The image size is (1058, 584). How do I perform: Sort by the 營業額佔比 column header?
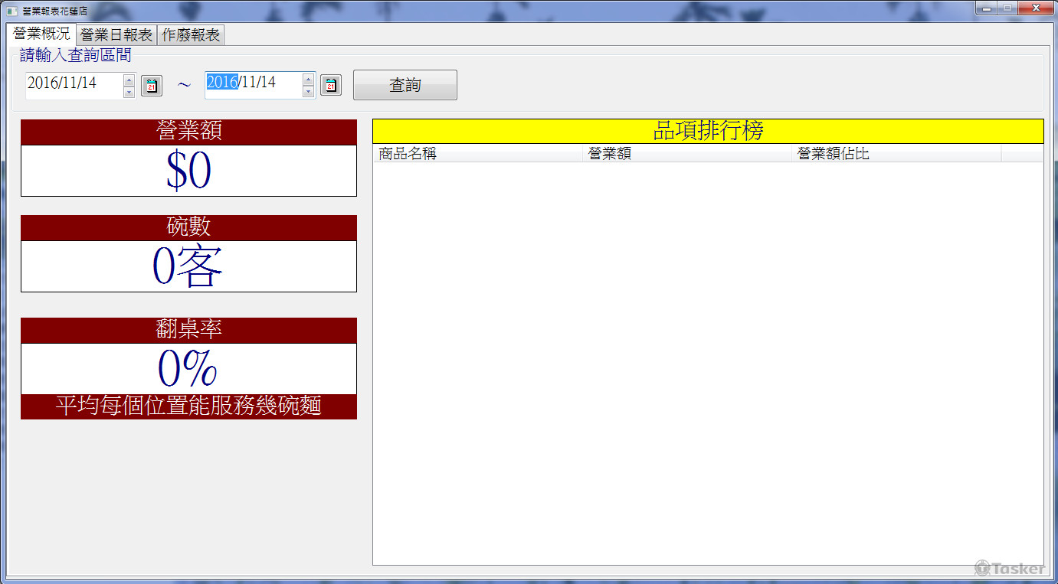(x=896, y=154)
